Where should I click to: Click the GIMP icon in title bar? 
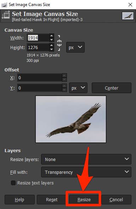coord(4,5)
